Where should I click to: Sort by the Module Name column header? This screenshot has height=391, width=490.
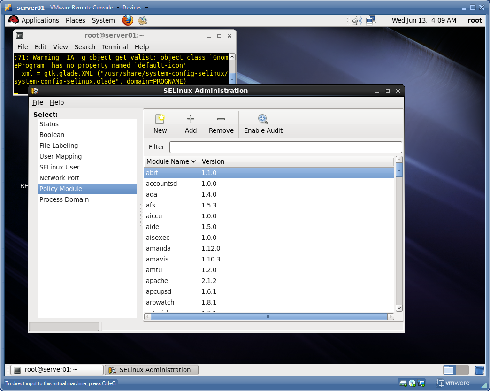171,161
